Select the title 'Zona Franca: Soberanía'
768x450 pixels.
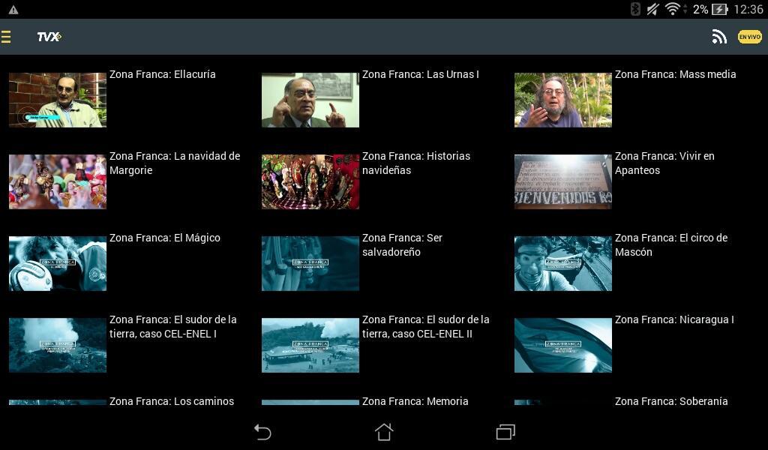coord(671,401)
